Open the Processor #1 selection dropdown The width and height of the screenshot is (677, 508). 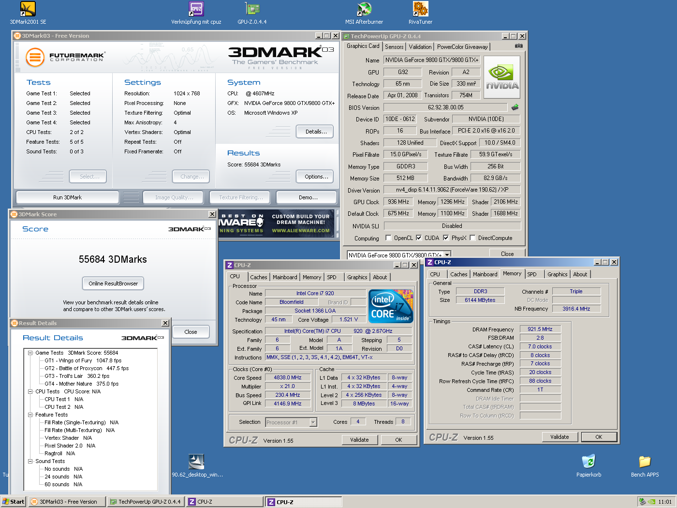(313, 422)
